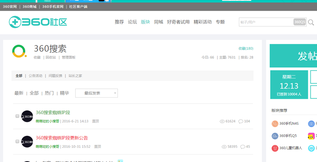Screen dimensions: 317x162
Task: Click view count eye icon beside 61624
Action: [x=222, y=121]
